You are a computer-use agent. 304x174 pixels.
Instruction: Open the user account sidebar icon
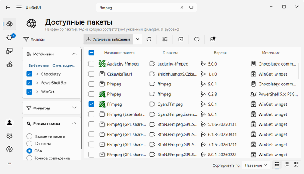point(10,123)
